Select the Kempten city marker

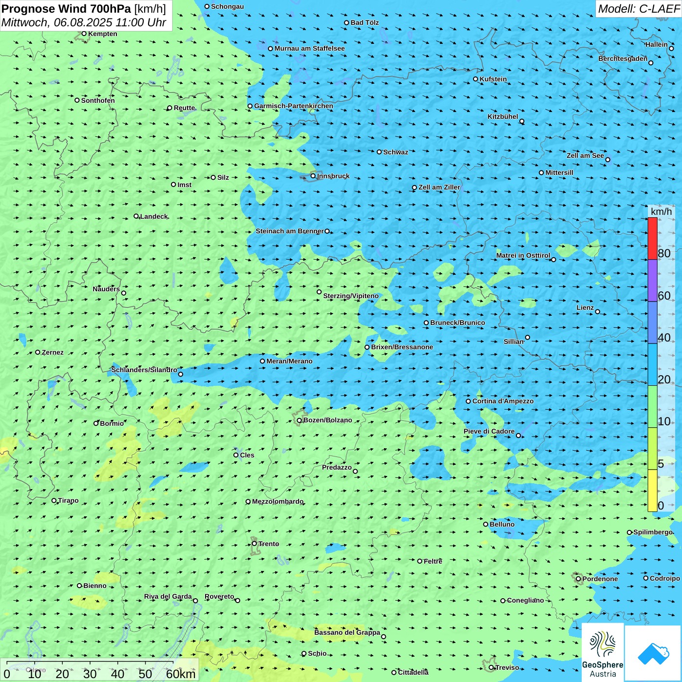[84, 34]
